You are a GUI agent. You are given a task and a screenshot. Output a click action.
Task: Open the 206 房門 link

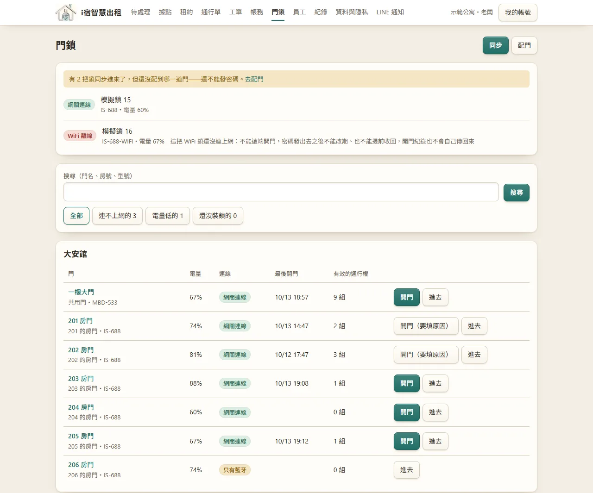pyautogui.click(x=81, y=465)
